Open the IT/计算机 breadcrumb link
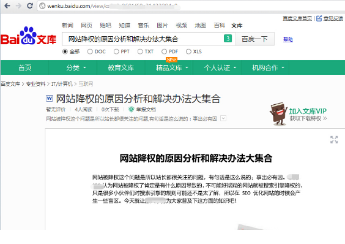Screen dimensions: 345x244 click(x=62, y=84)
